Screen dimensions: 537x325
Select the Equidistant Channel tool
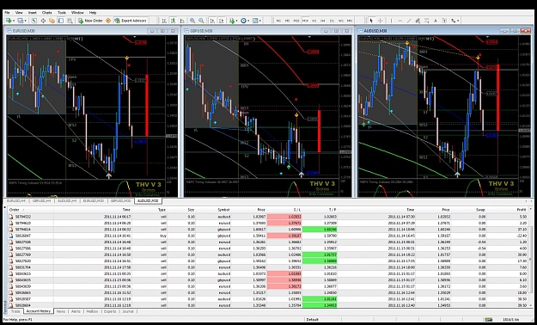[x=418, y=21]
